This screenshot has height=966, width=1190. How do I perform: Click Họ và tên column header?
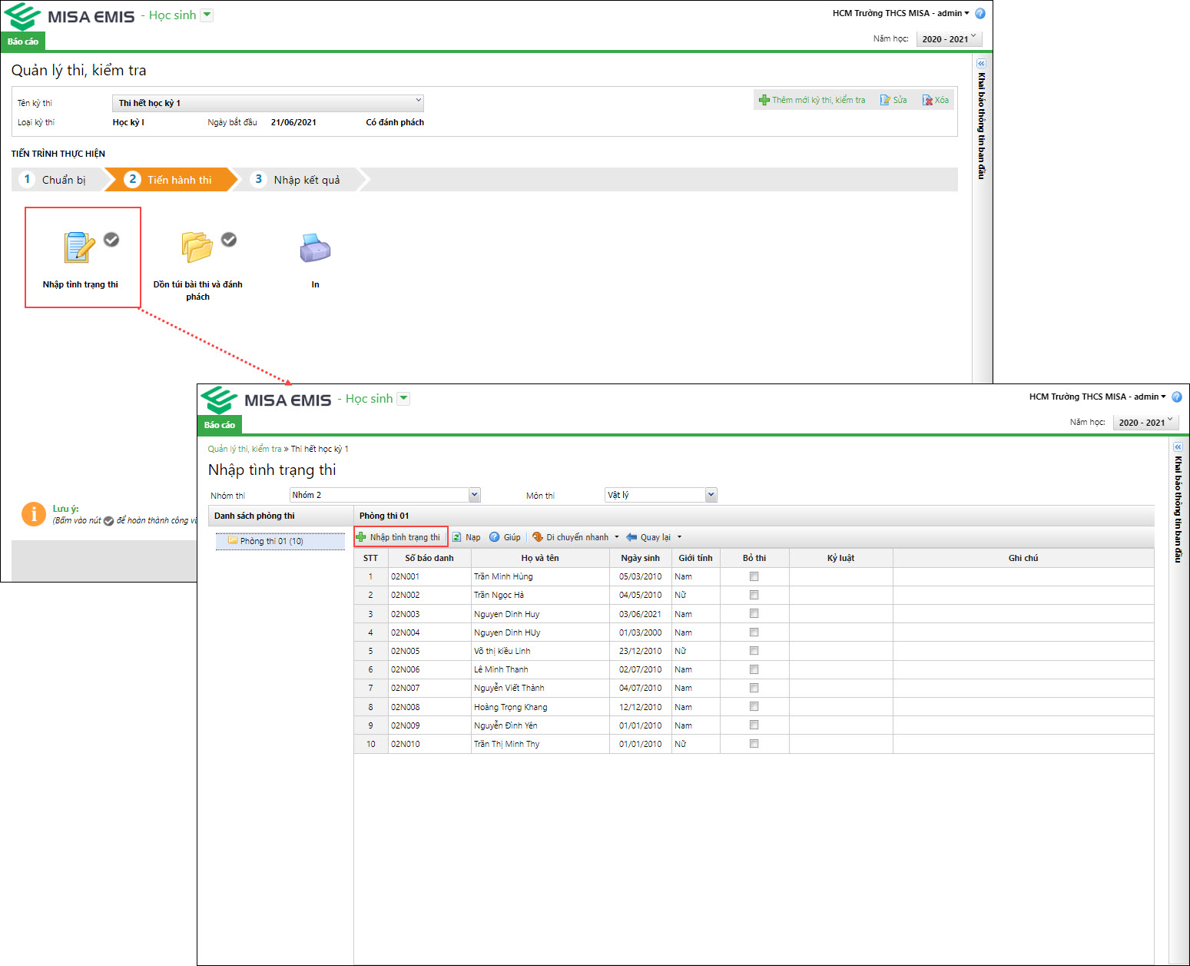[x=540, y=558]
